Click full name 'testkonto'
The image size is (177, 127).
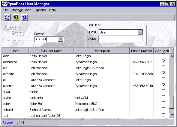[36, 98]
